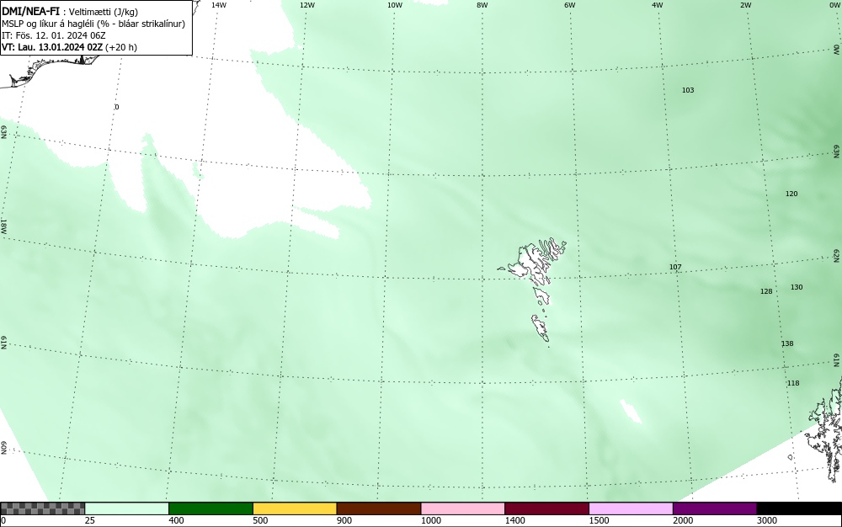This screenshot has height=527, width=842.
Task: Click the 'VT: Lau. 13.01.2024 02Z' line
Action: coord(69,47)
